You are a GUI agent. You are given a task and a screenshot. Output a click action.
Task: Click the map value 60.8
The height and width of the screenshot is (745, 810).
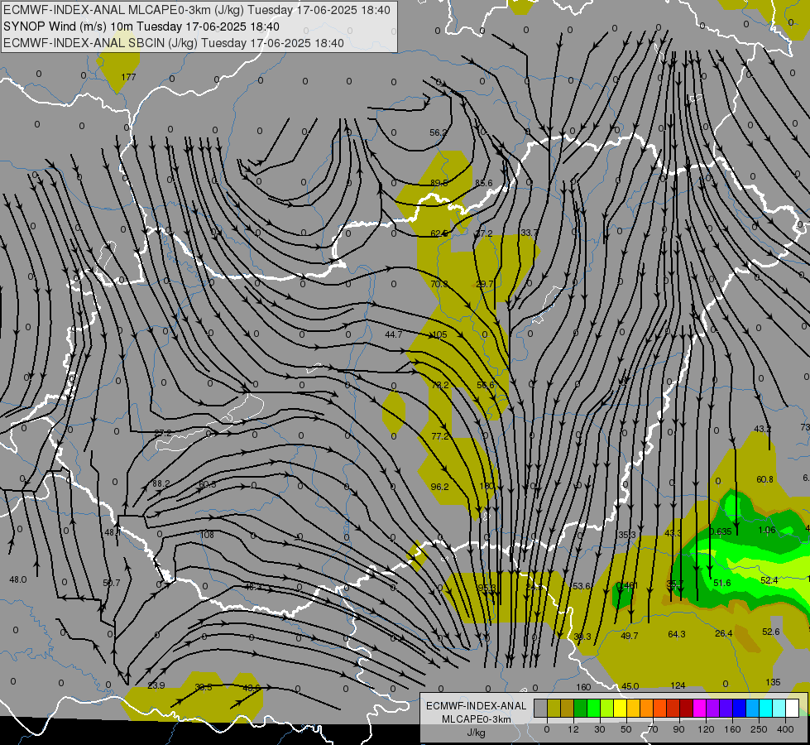click(764, 479)
